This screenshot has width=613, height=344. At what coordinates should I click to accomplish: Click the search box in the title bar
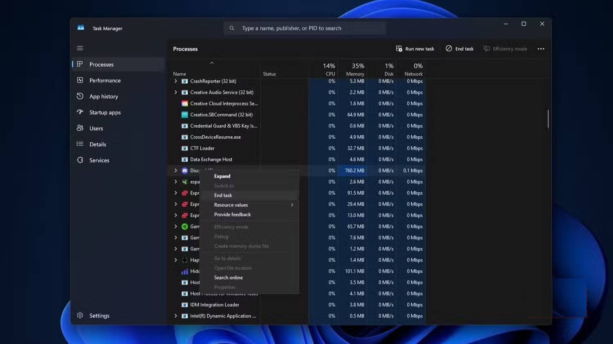point(304,28)
